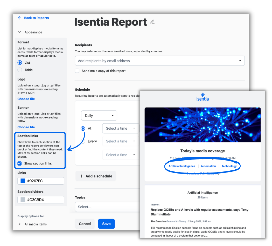Click the Technology section link in preview
This screenshot has height=246, width=272.
(229, 166)
